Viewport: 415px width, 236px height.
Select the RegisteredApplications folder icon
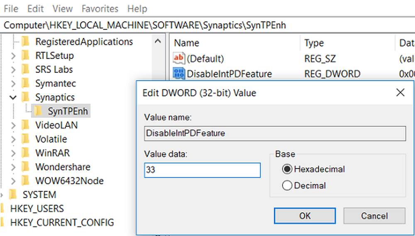tap(26, 42)
